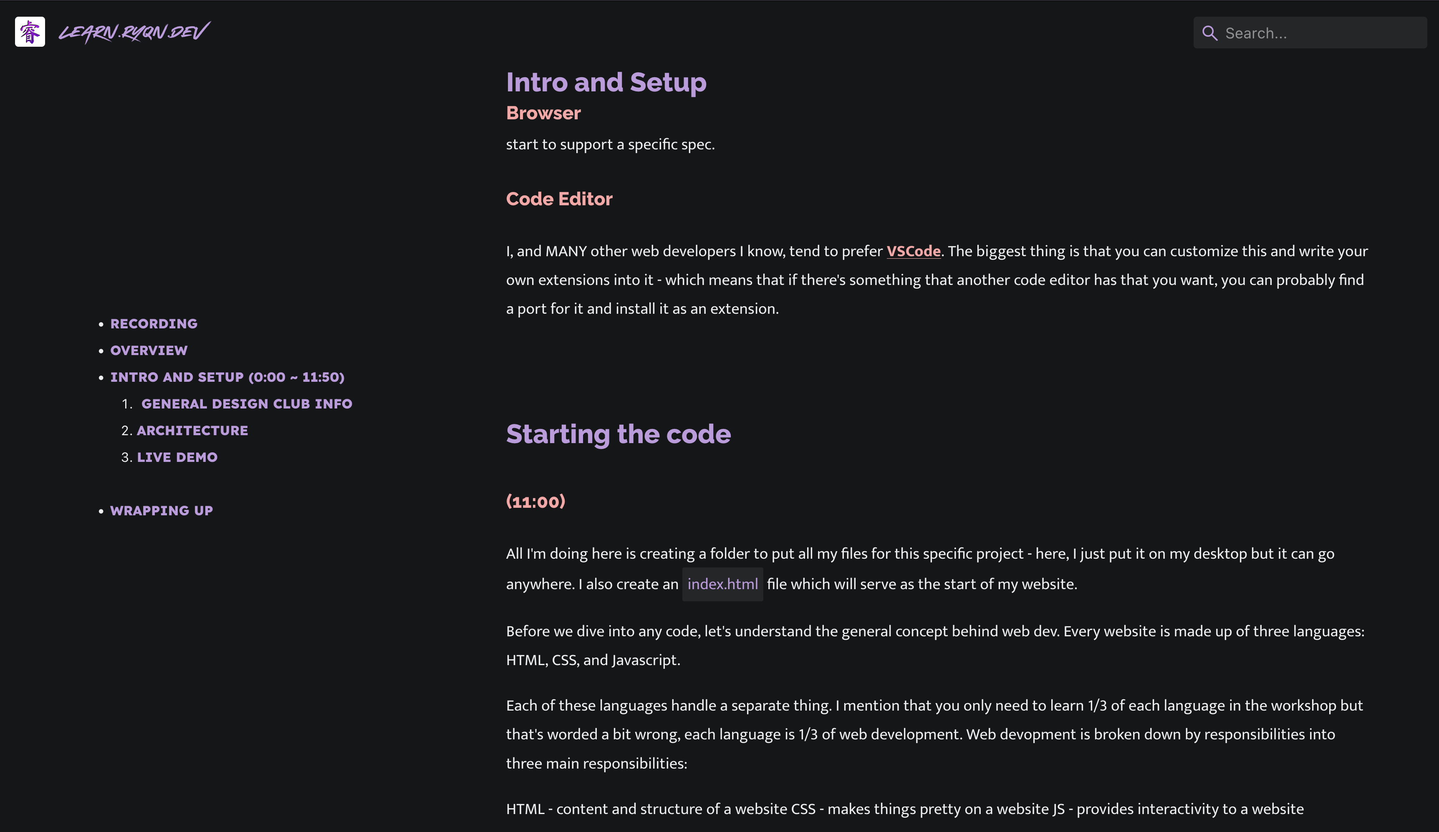Navigate to LIVE DEMO
Image resolution: width=1439 pixels, height=832 pixels.
177,457
